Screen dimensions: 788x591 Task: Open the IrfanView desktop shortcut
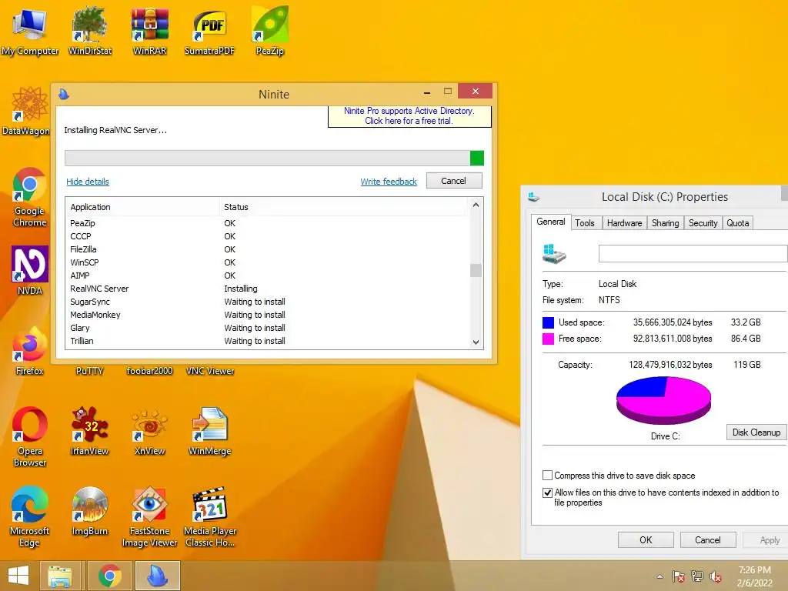tap(90, 431)
